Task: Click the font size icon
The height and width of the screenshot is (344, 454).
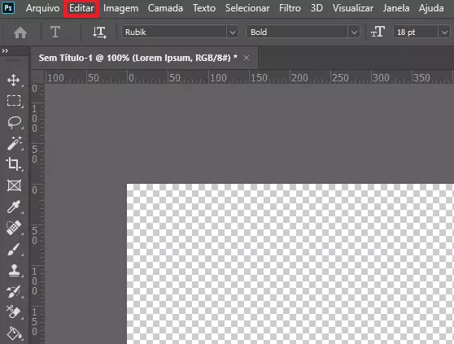Action: pos(378,32)
